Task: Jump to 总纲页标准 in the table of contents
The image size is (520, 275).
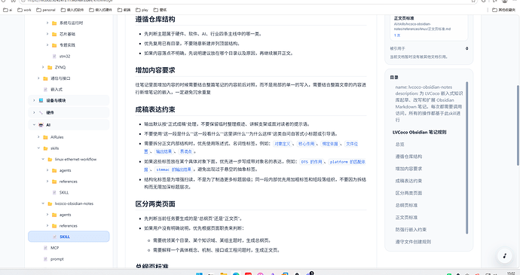Action: click(x=406, y=206)
